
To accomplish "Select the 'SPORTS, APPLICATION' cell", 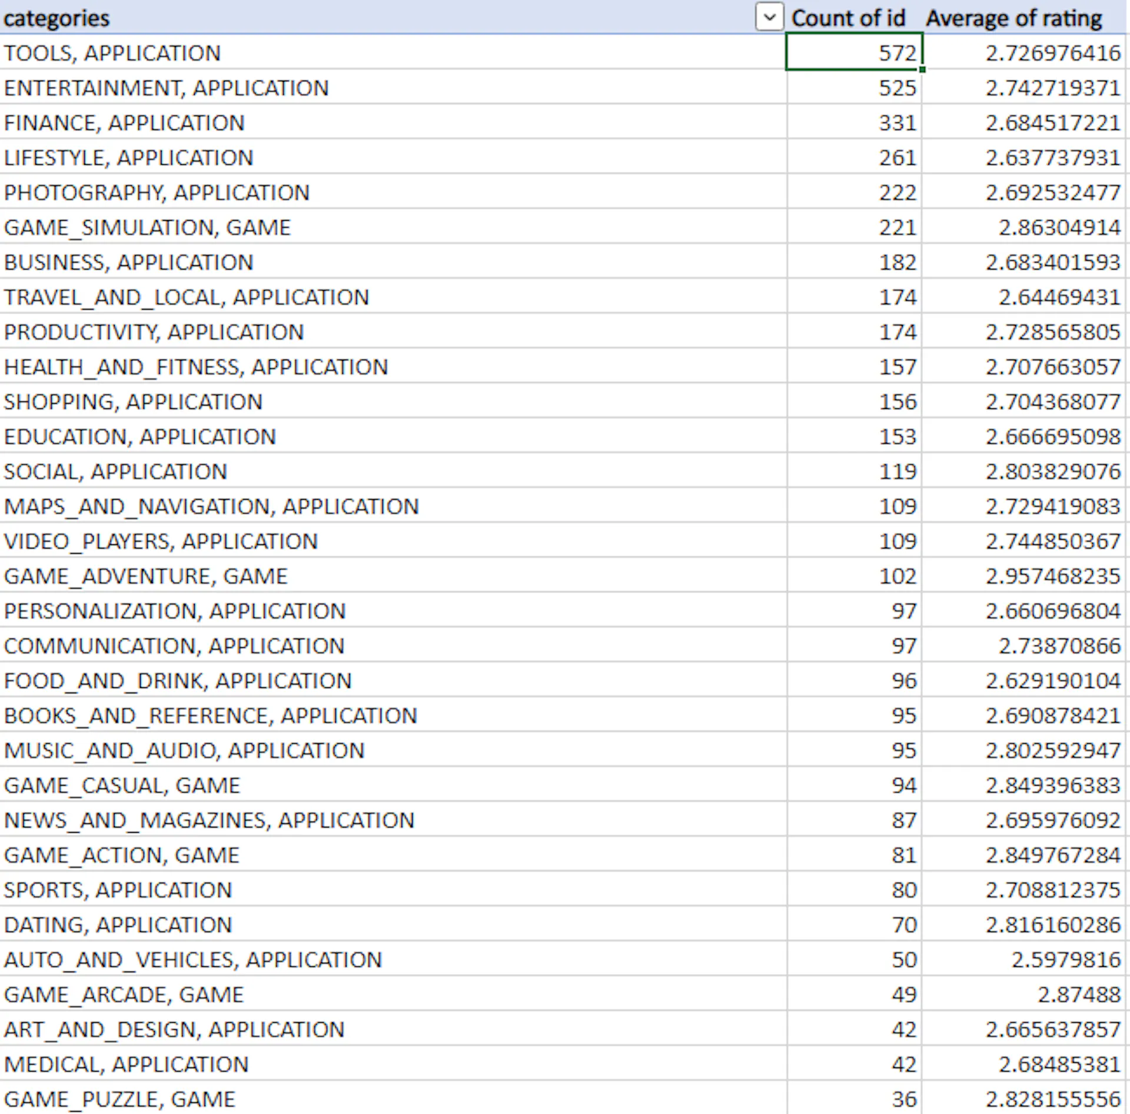I will tap(393, 890).
